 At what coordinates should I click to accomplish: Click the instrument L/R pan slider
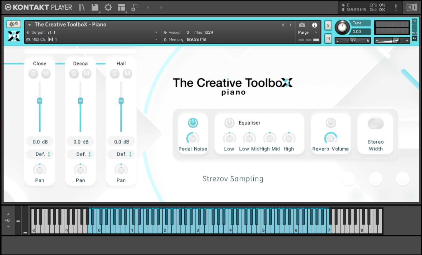click(352, 41)
